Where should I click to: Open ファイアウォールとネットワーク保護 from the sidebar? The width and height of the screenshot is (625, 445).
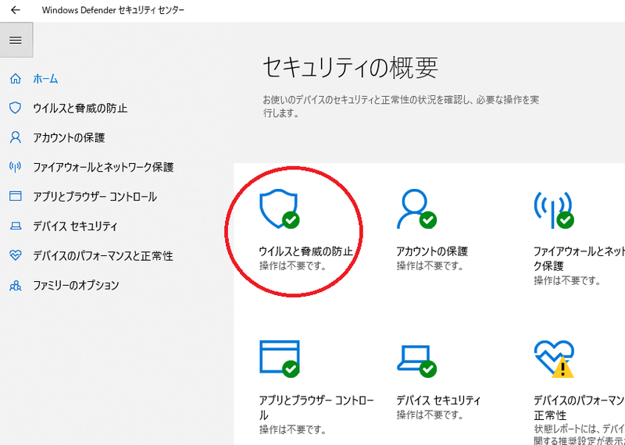[103, 167]
